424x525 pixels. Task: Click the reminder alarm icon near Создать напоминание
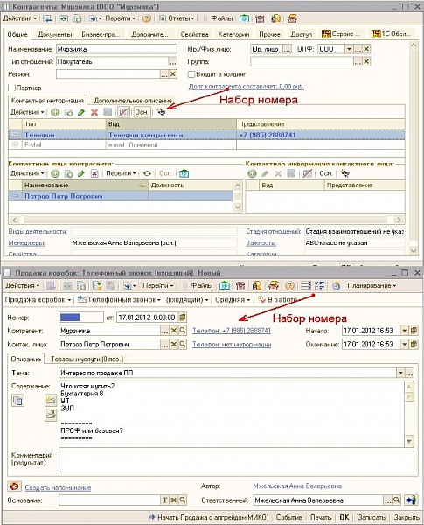click(14, 486)
